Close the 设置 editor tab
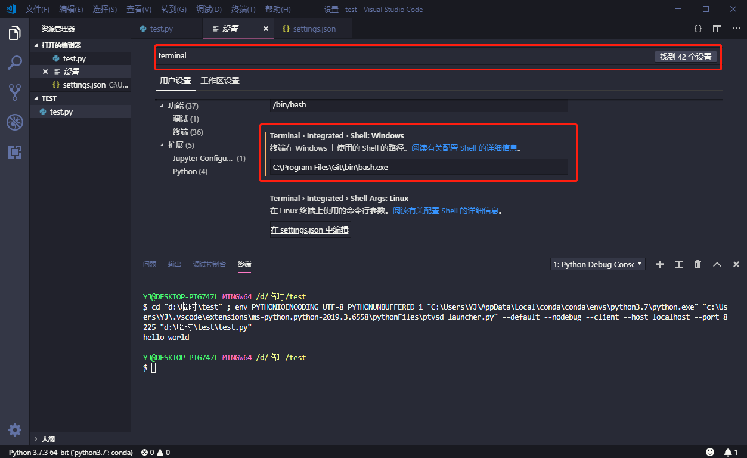This screenshot has width=747, height=458. [x=266, y=29]
